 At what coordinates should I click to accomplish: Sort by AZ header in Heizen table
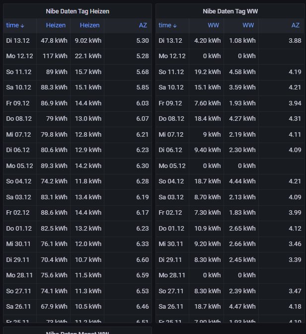pyautogui.click(x=143, y=25)
